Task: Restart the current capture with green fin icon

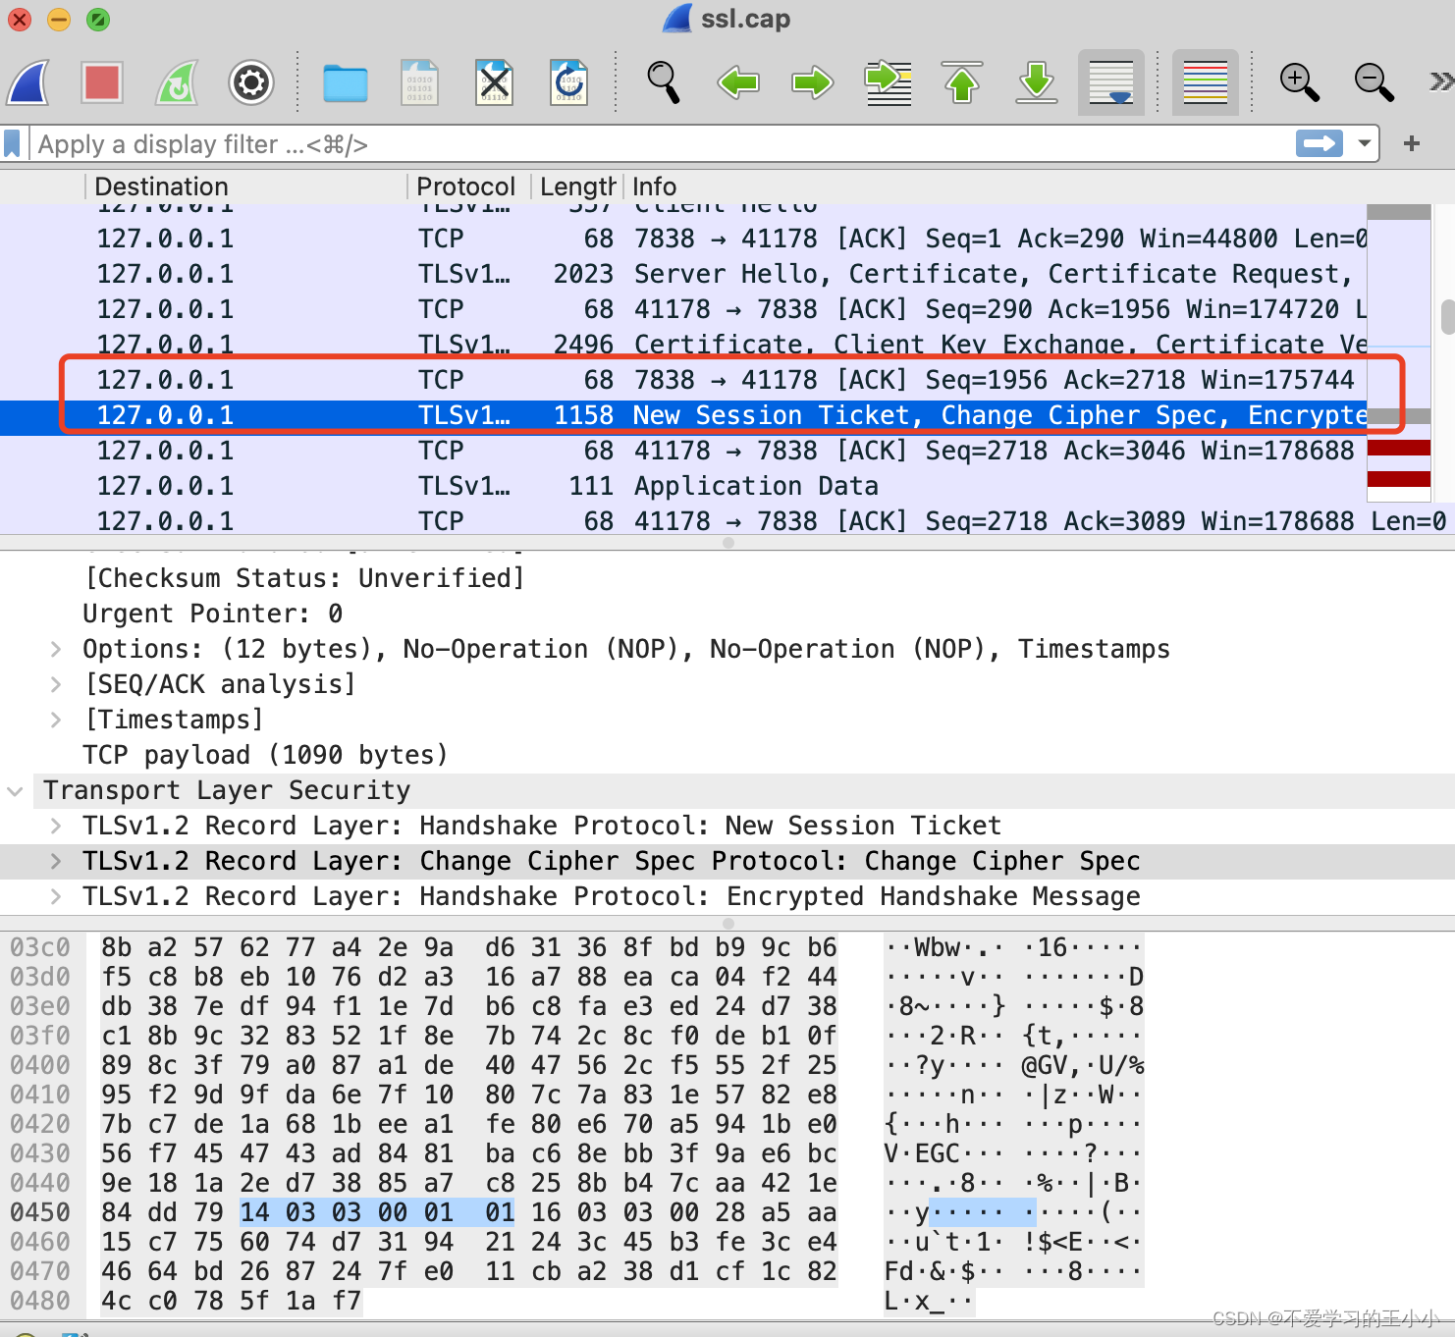Action: point(177,82)
